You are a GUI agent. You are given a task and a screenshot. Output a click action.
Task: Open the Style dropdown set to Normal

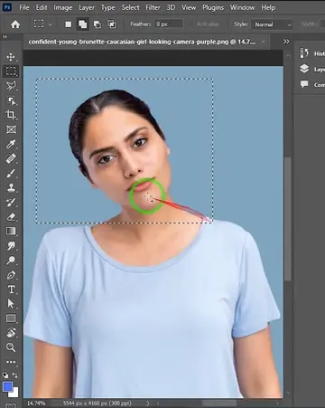pos(273,24)
